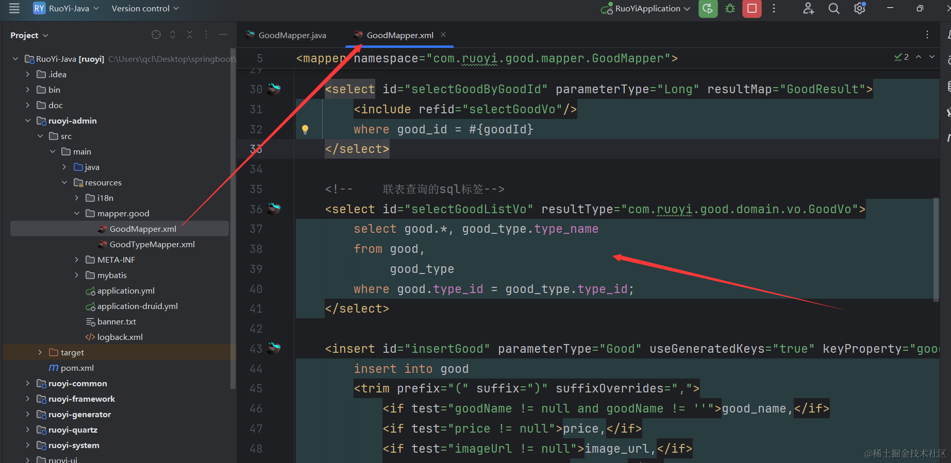Switch to the GoodMapper.java tab
The width and height of the screenshot is (951, 463).
292,35
